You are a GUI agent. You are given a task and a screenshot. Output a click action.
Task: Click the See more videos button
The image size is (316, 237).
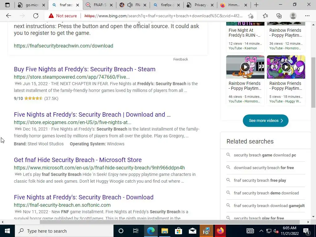click(266, 121)
